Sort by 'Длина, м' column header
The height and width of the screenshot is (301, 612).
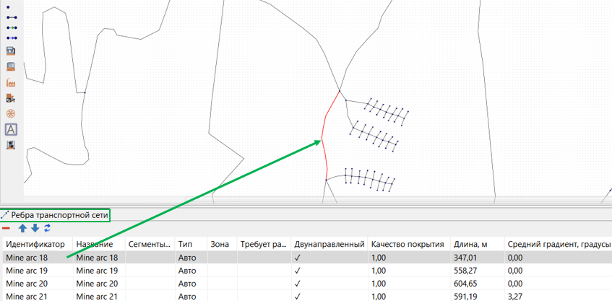tap(477, 245)
